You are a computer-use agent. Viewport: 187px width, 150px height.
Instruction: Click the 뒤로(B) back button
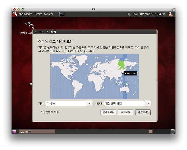coord(125,112)
